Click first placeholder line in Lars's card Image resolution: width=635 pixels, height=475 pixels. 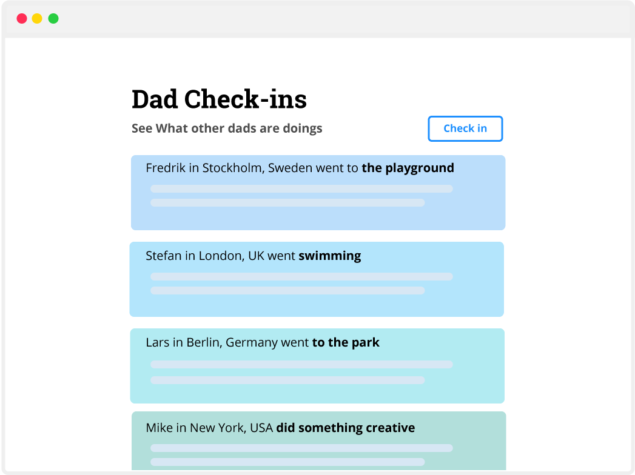[x=301, y=365]
